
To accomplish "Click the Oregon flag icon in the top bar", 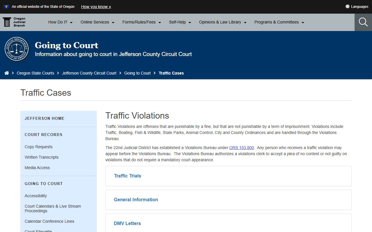I will pos(6,7).
